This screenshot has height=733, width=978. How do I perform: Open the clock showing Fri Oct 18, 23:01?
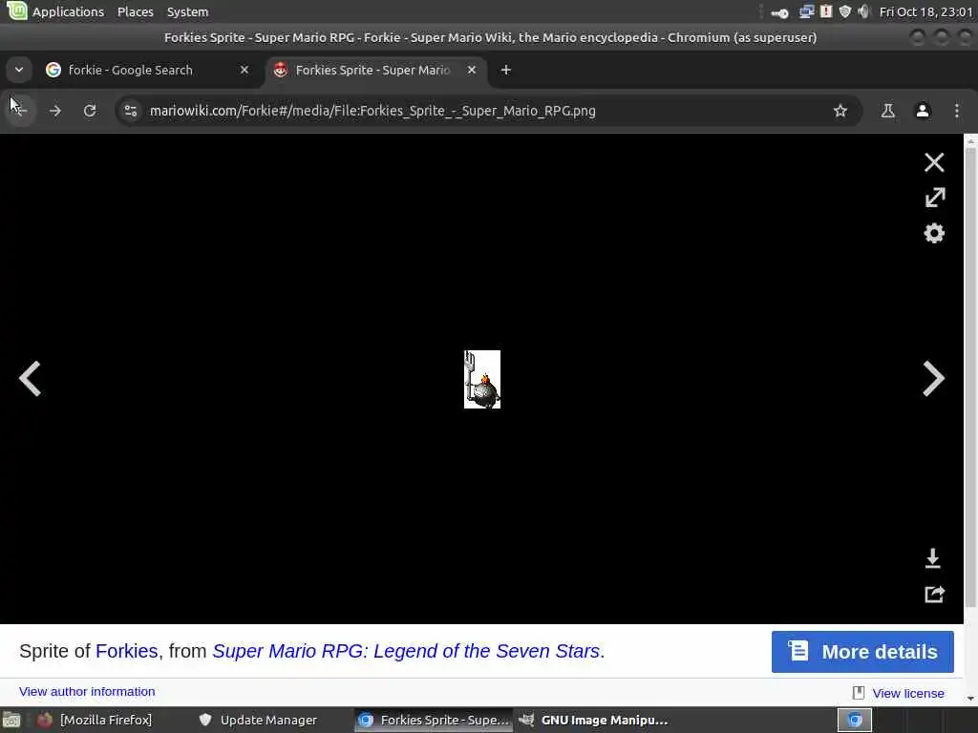(x=925, y=11)
